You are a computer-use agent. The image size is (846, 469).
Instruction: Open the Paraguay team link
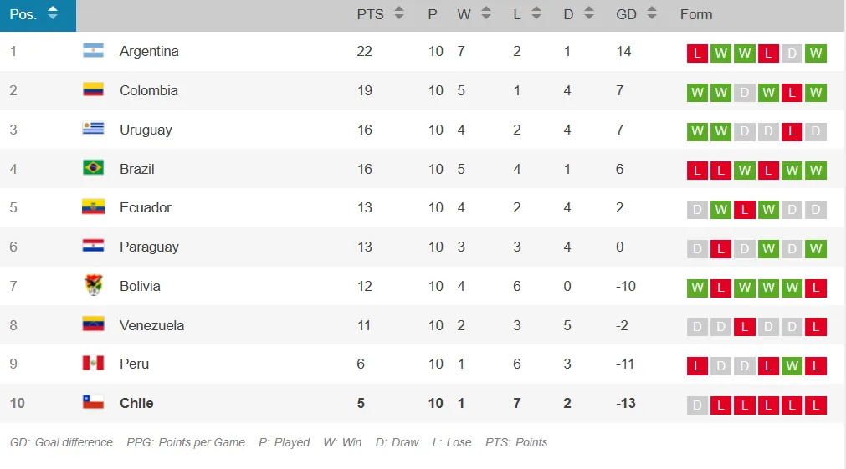coord(149,247)
